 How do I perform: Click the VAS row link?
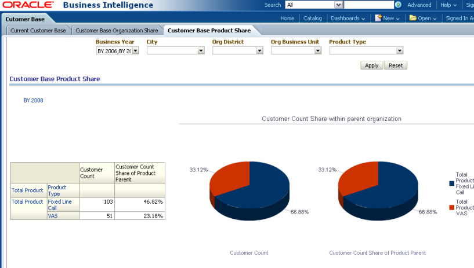[x=53, y=216]
